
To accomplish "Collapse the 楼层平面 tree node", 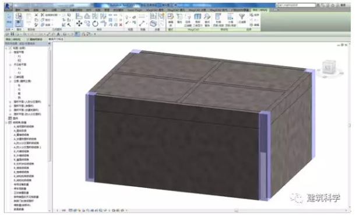I will (x=10, y=52).
